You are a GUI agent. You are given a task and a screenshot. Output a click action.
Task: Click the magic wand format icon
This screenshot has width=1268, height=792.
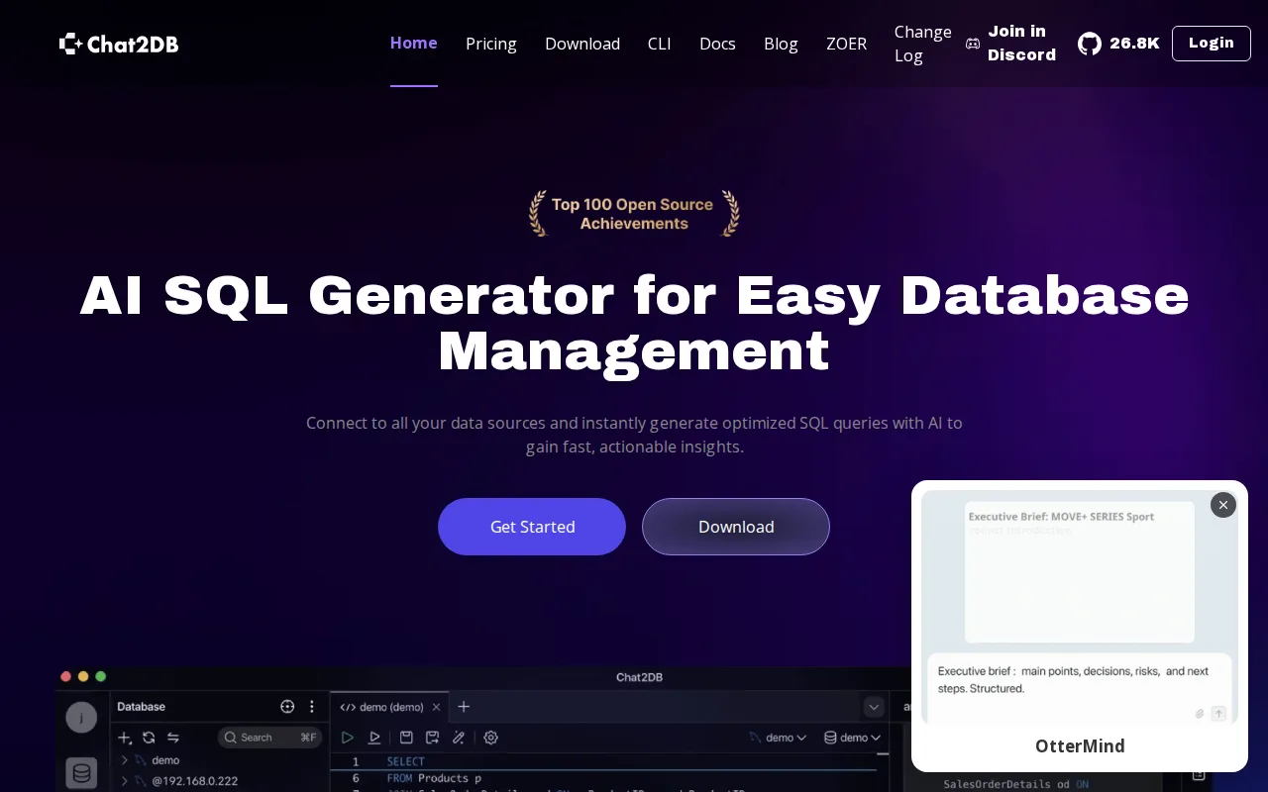[x=459, y=738]
